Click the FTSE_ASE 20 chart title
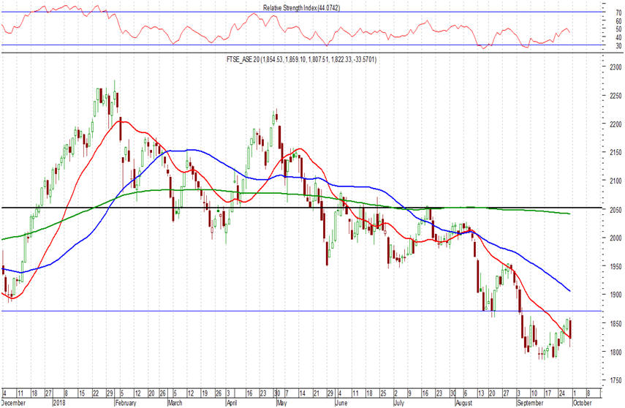 click(301, 59)
